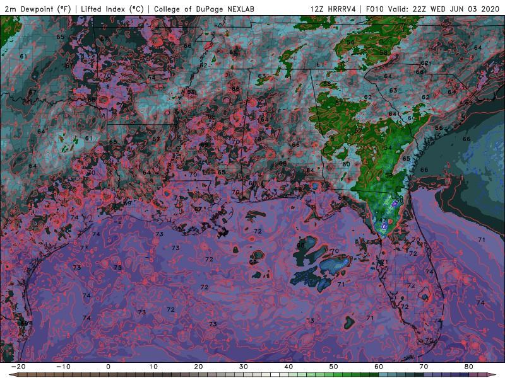Click the "10" label on the color scale
The image size is (505, 378).
(153, 367)
